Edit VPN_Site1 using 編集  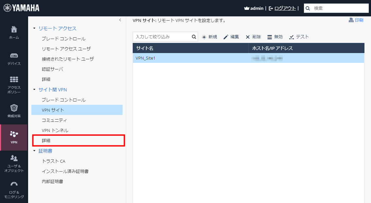(x=231, y=37)
